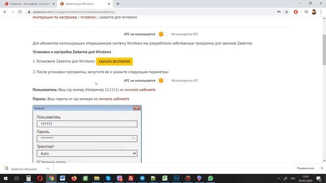
Task: Click the Пользователь field with 111111
Action: [x=87, y=124]
